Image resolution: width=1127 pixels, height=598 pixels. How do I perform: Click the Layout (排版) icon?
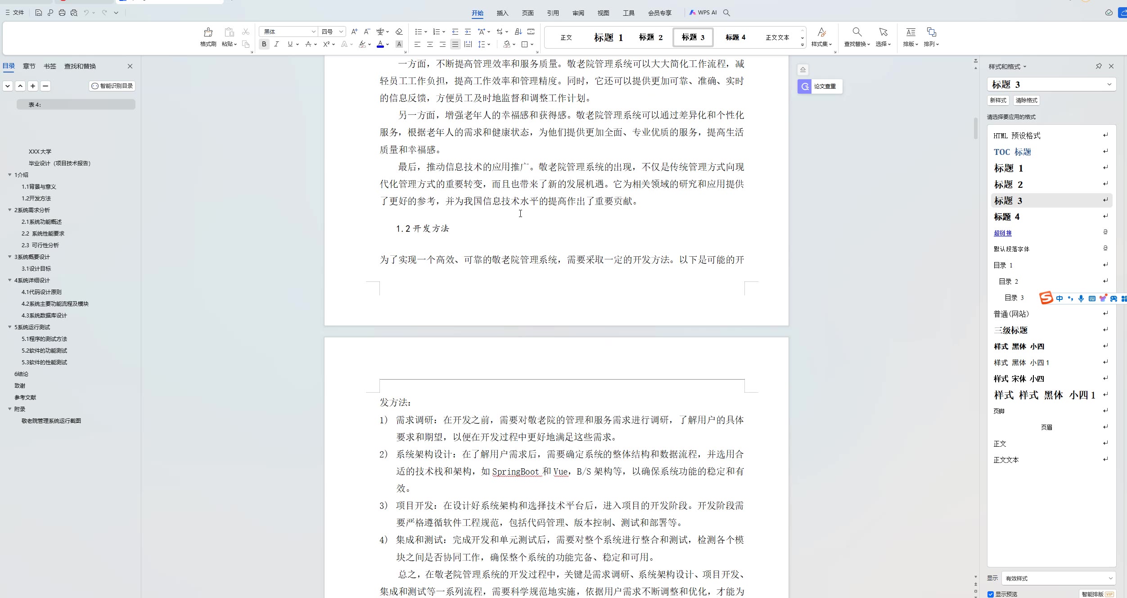(x=911, y=32)
